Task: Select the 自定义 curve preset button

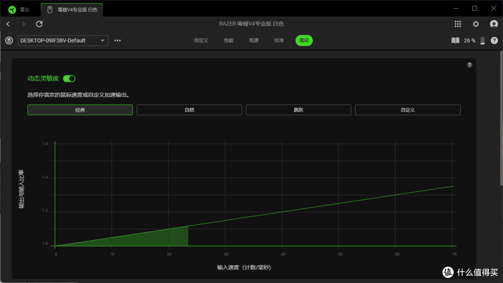Action: click(408, 110)
